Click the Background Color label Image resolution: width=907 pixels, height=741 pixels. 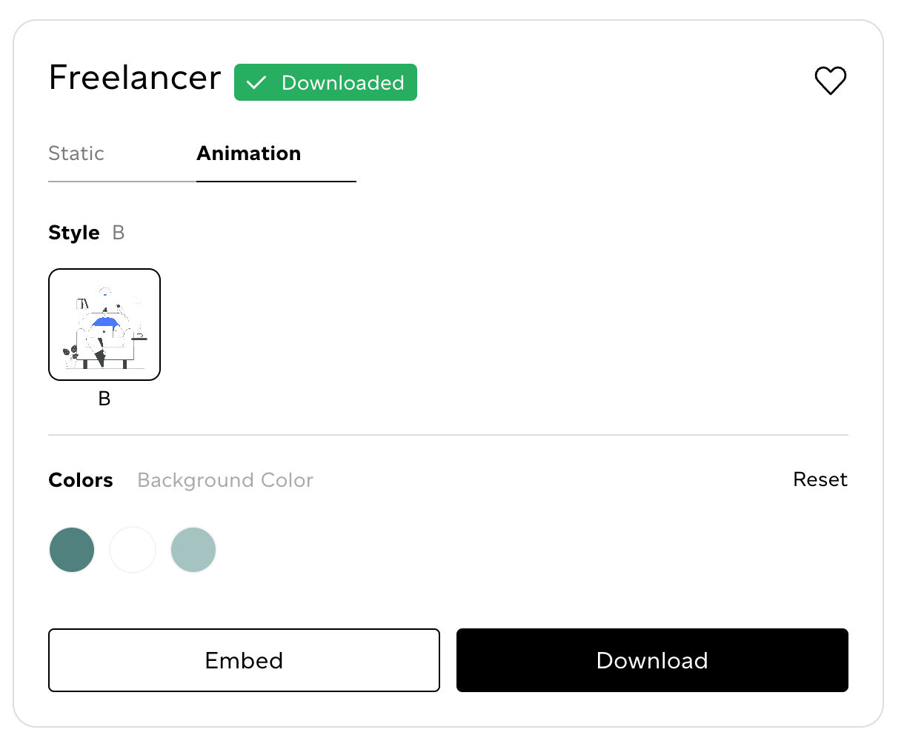click(225, 480)
